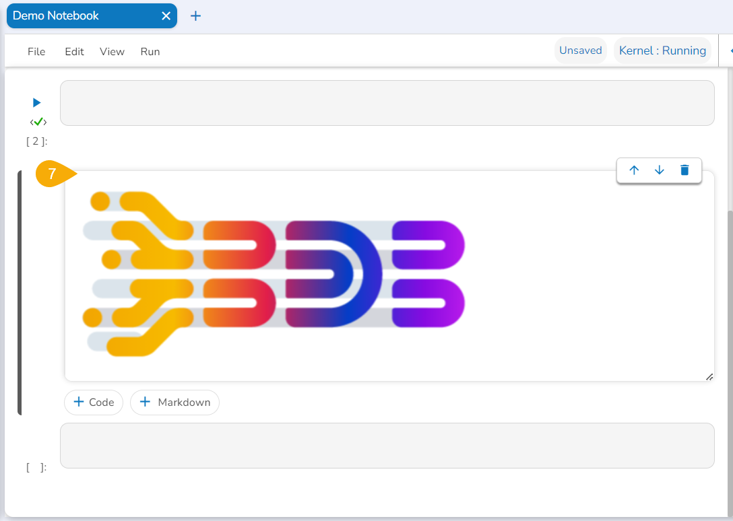Select the BDB logo image in cell
The width and height of the screenshot is (733, 521).
click(274, 274)
